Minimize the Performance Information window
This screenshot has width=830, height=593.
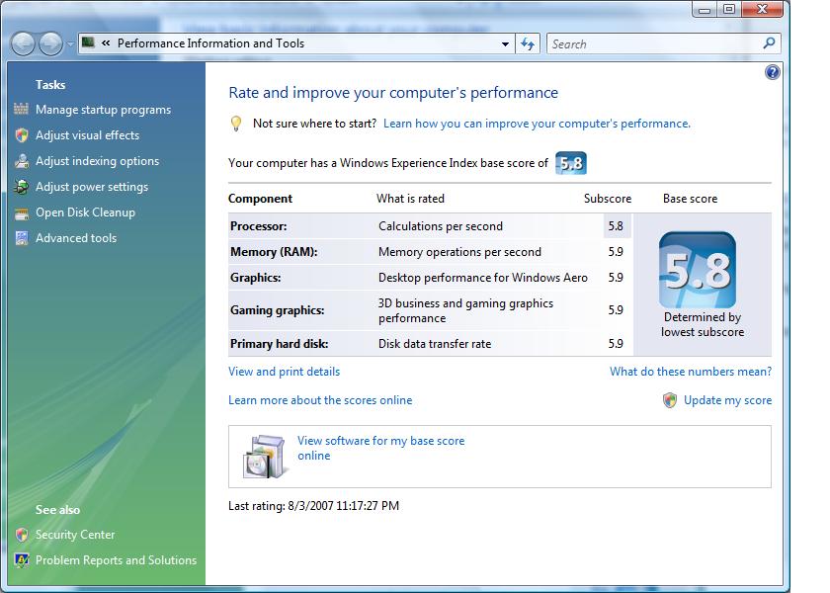[704, 10]
